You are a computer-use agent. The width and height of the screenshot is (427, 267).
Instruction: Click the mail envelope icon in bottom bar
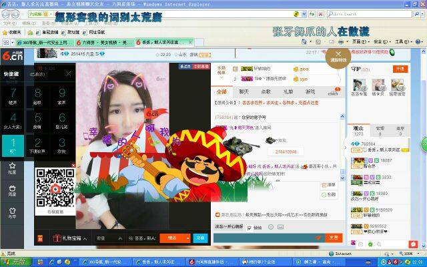point(360,244)
